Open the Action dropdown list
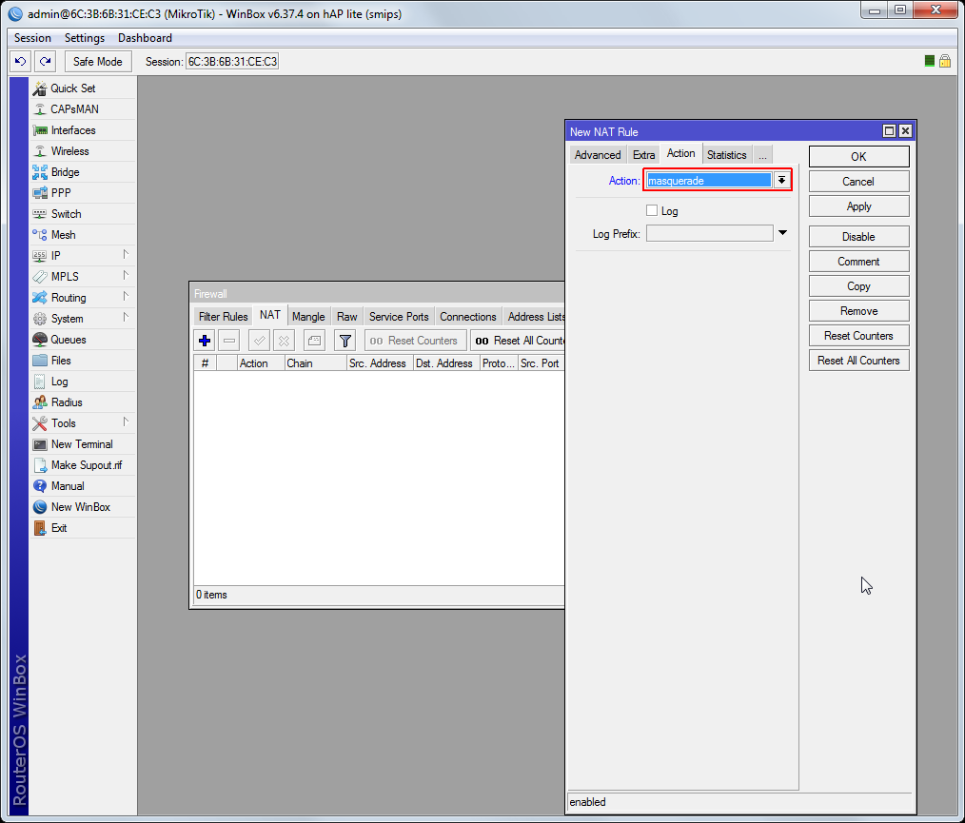Image resolution: width=965 pixels, height=823 pixels. pyautogui.click(x=781, y=181)
